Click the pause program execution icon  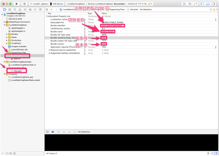click(58, 132)
